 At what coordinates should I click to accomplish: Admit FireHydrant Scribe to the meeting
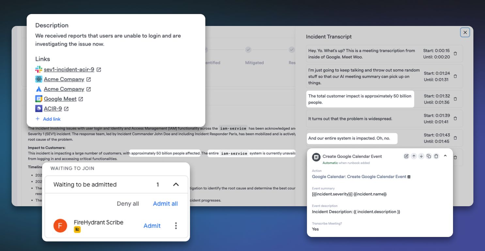tap(152, 226)
